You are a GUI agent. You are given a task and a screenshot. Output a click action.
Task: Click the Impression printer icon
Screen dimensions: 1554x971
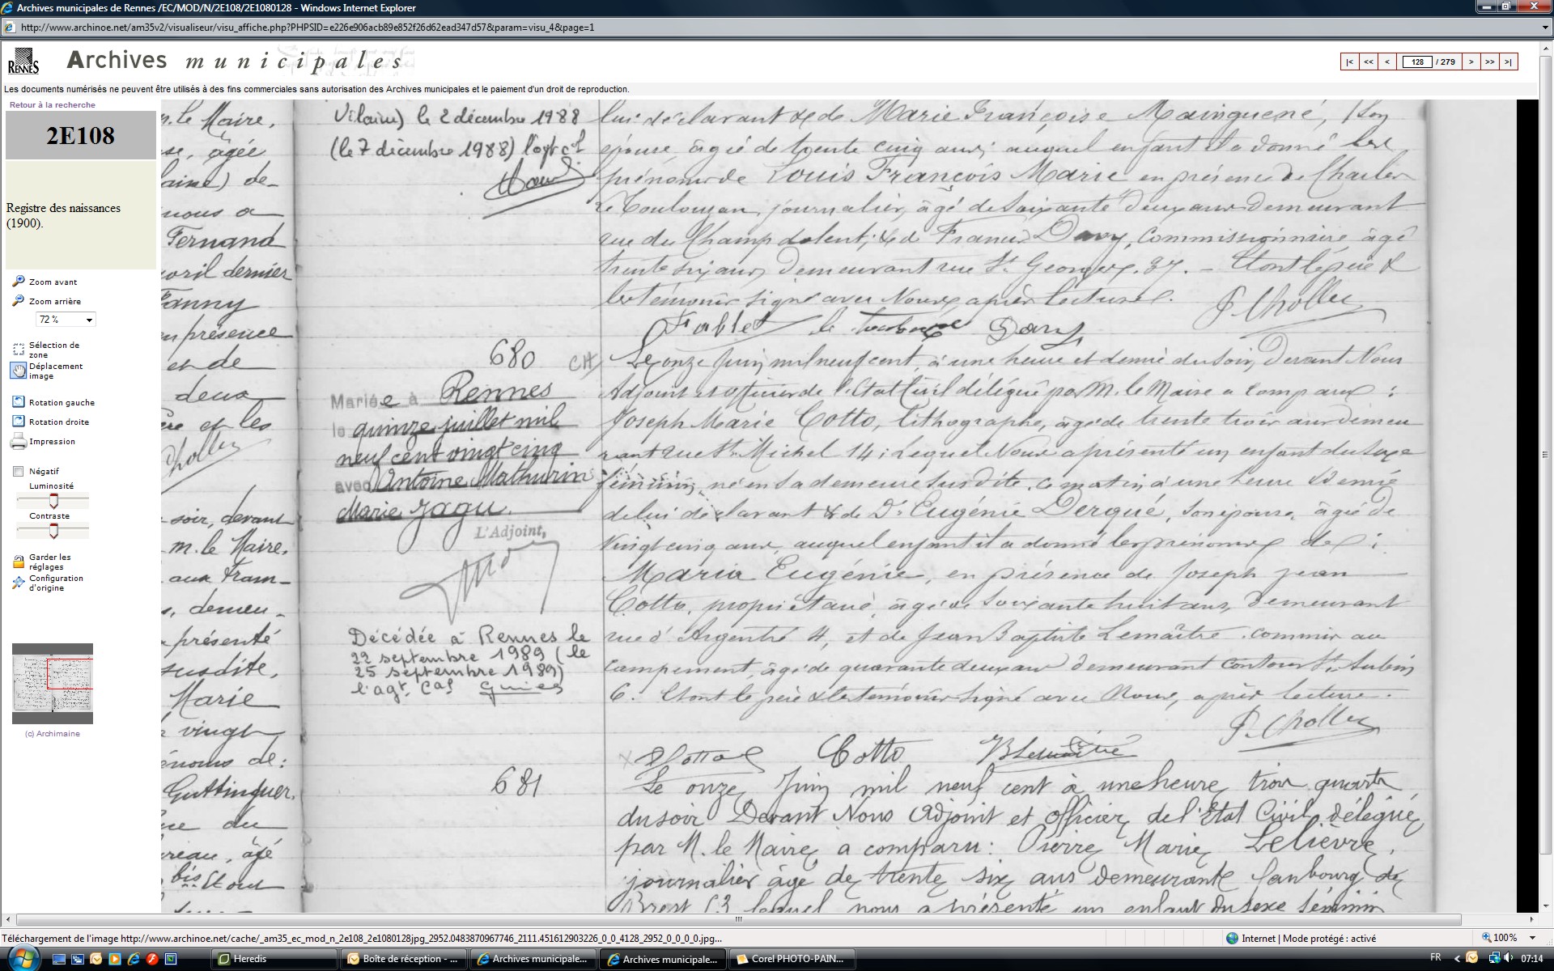tap(19, 442)
